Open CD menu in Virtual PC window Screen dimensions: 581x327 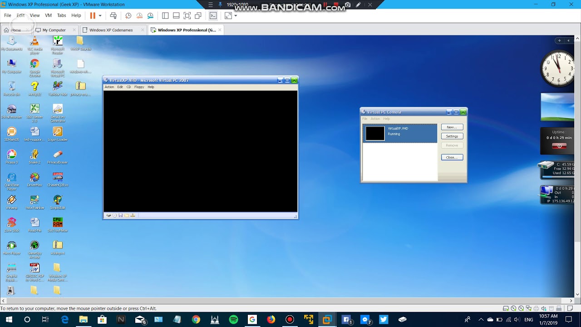128,87
